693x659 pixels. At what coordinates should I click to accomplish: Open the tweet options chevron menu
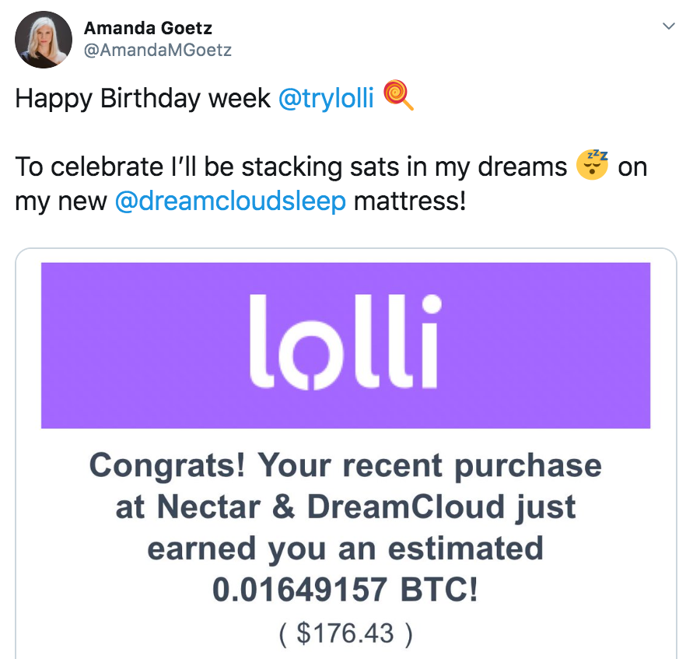pyautogui.click(x=668, y=26)
